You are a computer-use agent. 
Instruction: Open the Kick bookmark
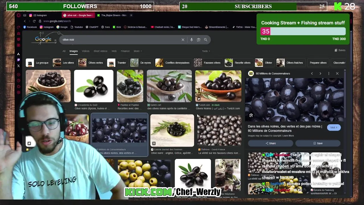point(117,27)
